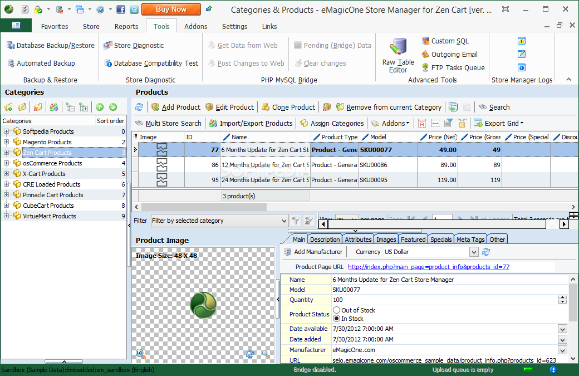This screenshot has width=579, height=376.
Task: Open the Filter by selected category dropdown
Action: click(283, 221)
